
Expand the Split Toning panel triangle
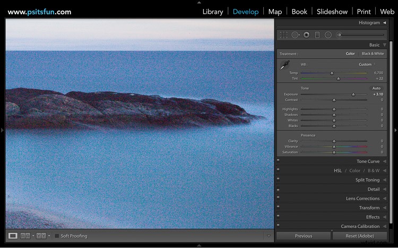385,180
